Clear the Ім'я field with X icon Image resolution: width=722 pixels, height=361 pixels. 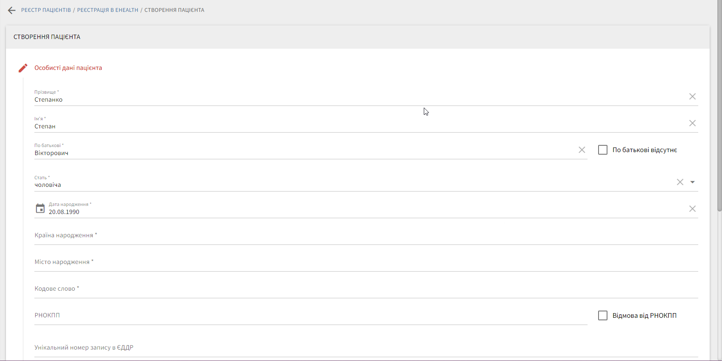[x=692, y=123]
